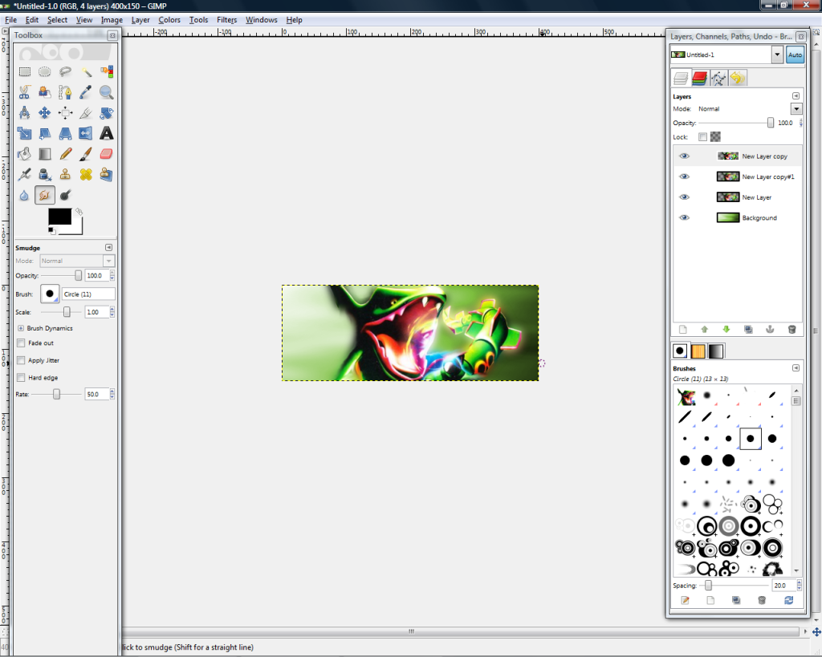The height and width of the screenshot is (657, 822).
Task: Select the Flip tool
Action: (x=86, y=134)
